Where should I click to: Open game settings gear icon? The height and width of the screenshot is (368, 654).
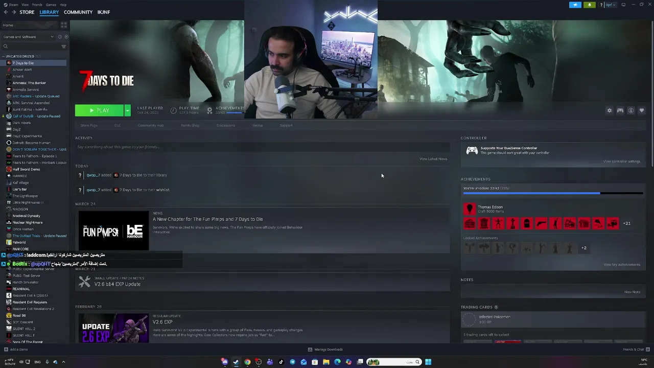[x=610, y=110]
